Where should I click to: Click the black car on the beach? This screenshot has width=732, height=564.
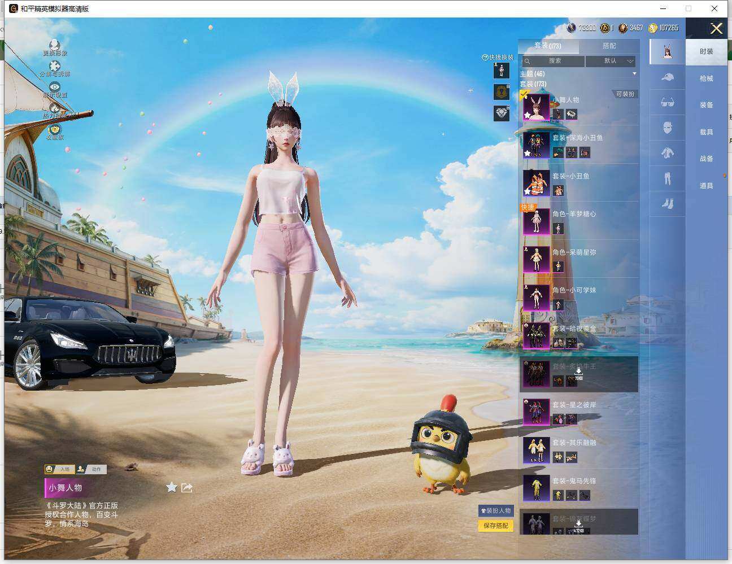[x=89, y=343]
